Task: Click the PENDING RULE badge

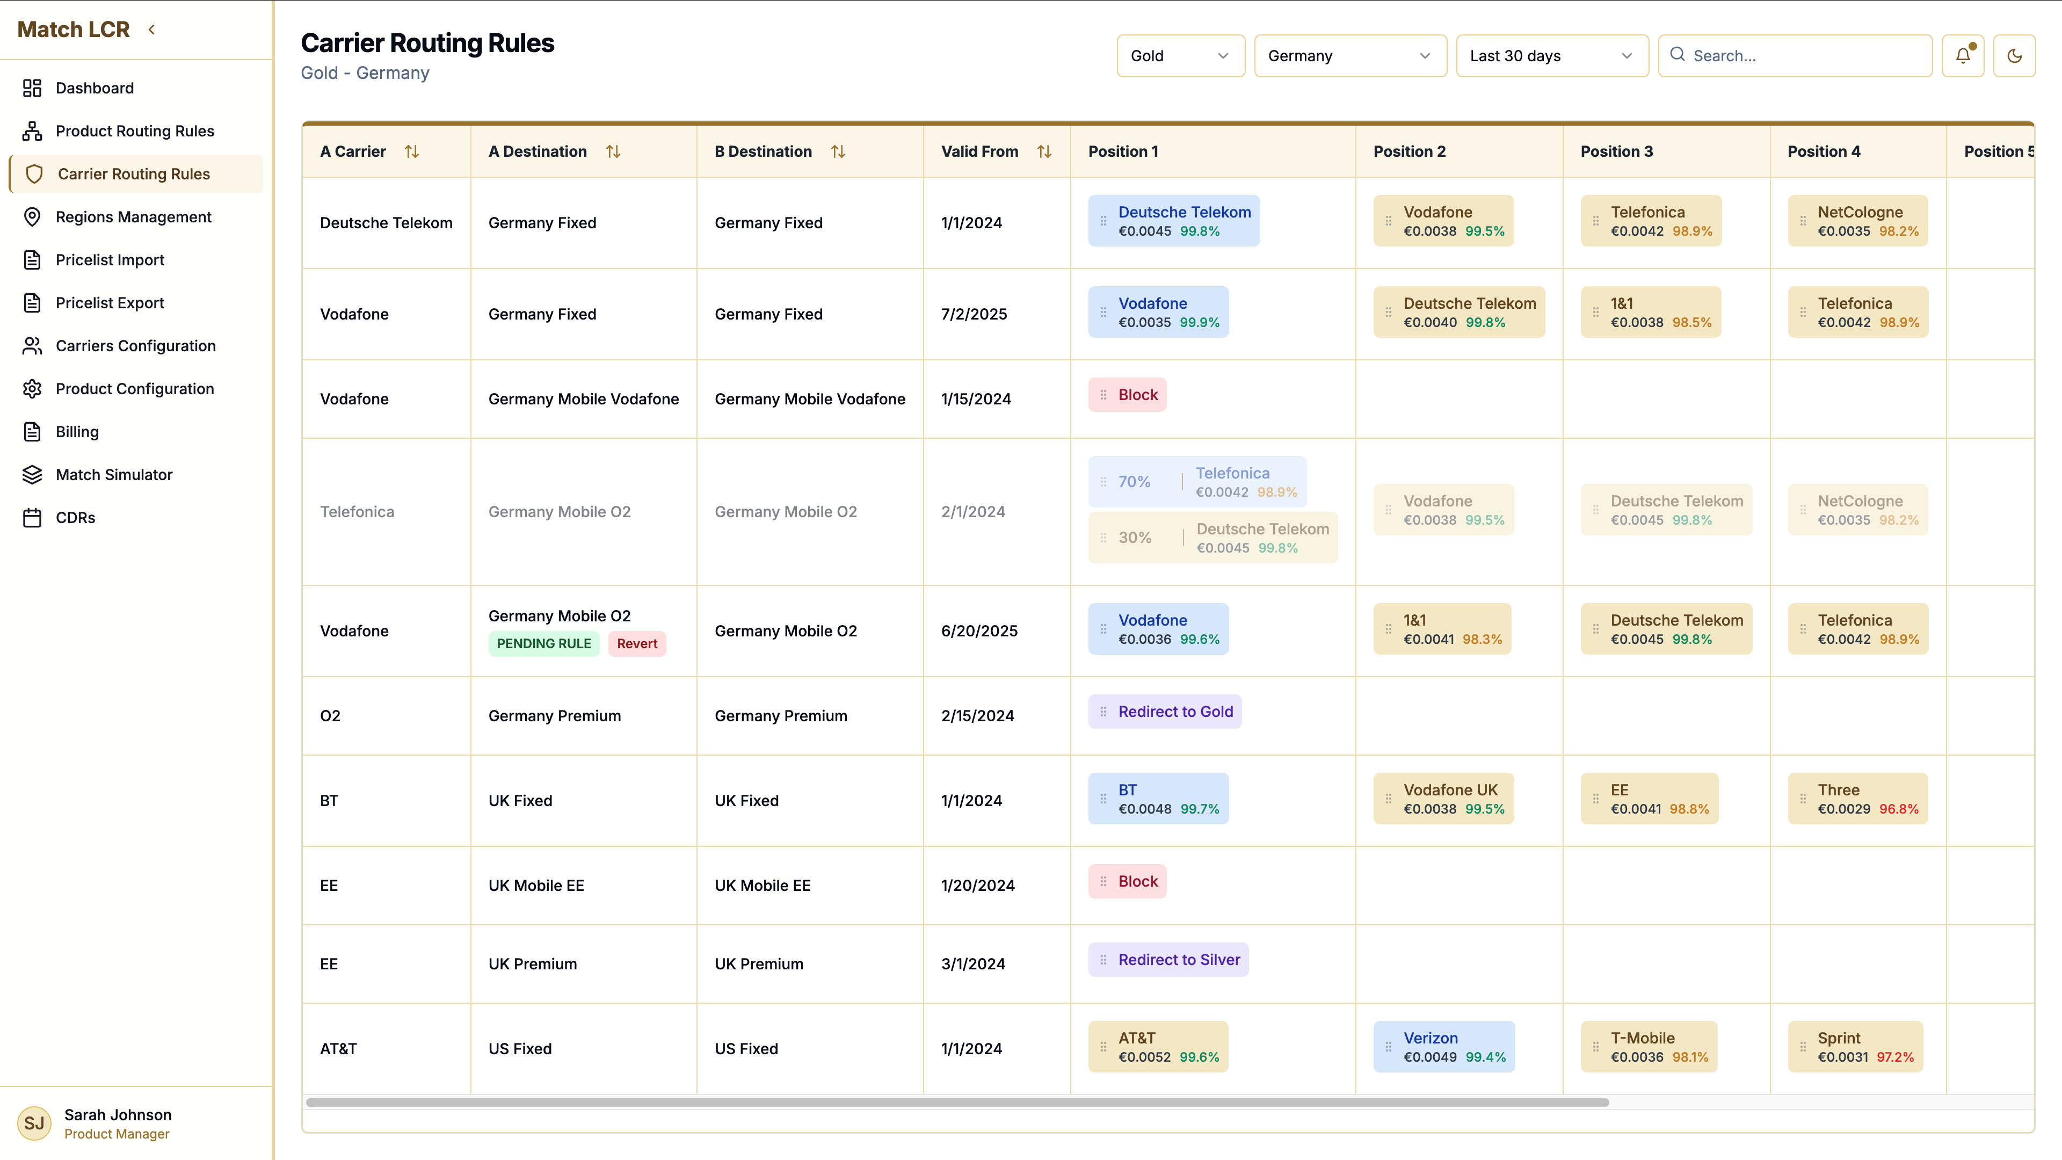Action: [543, 644]
